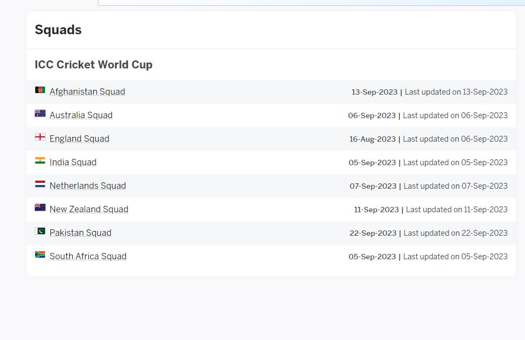Image resolution: width=525 pixels, height=340 pixels.
Task: Click the England flag icon
Action: tap(40, 137)
